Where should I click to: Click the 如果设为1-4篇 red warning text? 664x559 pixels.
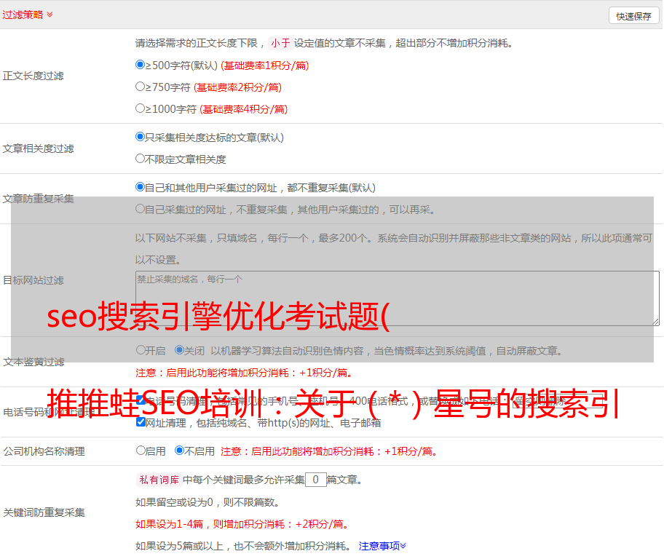pyautogui.click(x=242, y=524)
